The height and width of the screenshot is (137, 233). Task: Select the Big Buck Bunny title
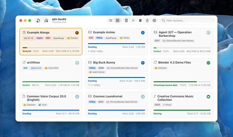coord(104,62)
